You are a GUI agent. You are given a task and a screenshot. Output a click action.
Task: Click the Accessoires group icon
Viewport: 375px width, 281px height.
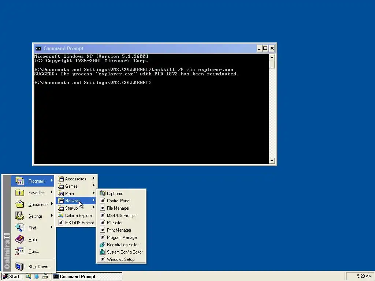61,179
